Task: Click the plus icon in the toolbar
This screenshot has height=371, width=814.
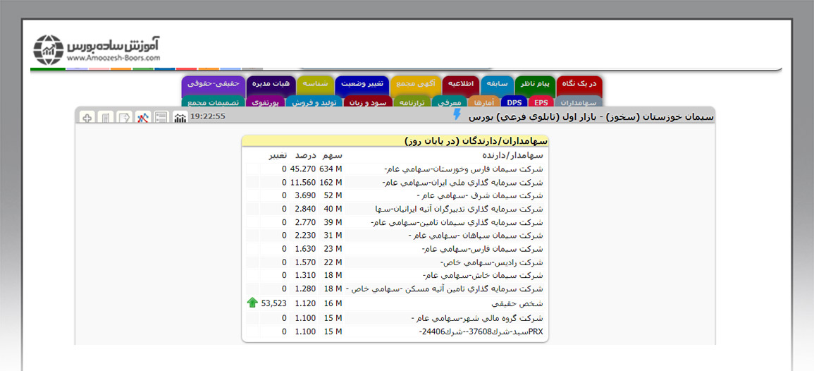Action: pyautogui.click(x=87, y=117)
